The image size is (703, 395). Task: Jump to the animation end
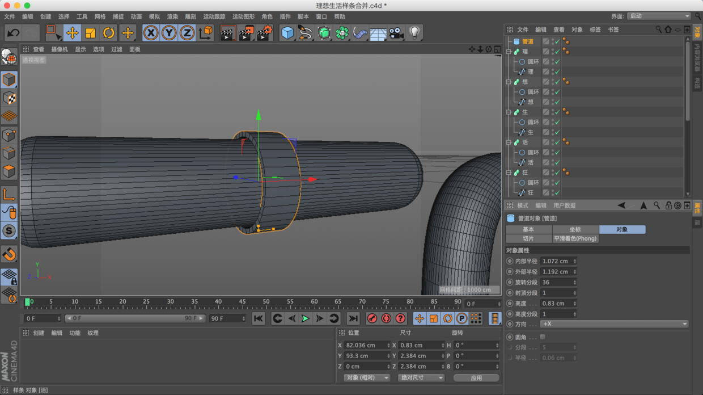353,319
